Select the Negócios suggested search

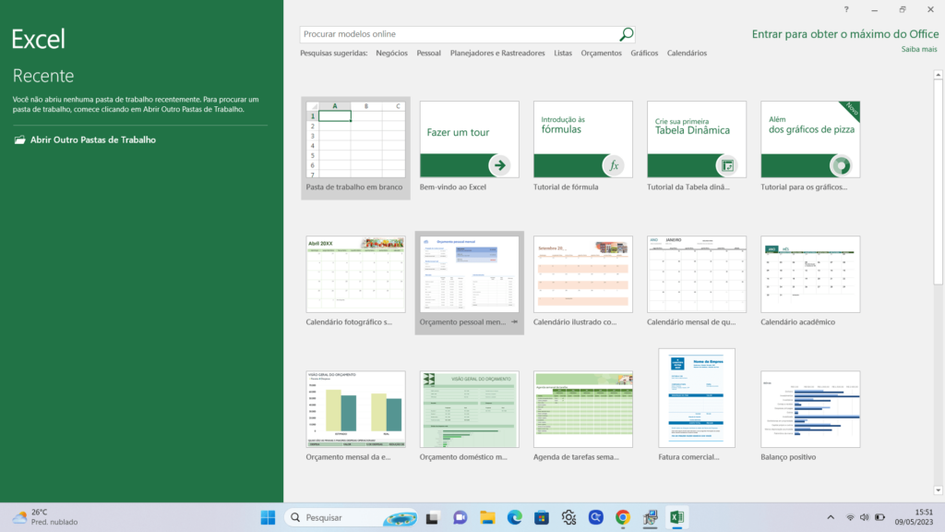391,53
